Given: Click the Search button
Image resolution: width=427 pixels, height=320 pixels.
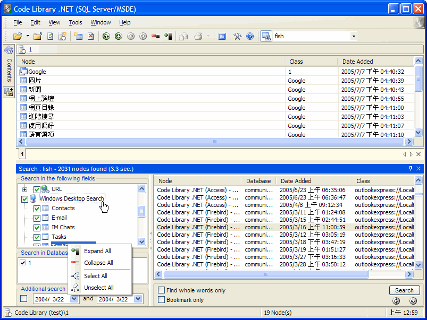Looking at the screenshot, I should [404, 290].
